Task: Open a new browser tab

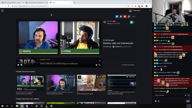Action: coord(75,3)
